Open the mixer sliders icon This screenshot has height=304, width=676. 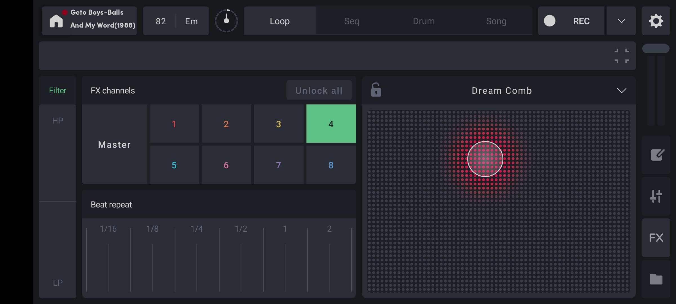pyautogui.click(x=656, y=196)
